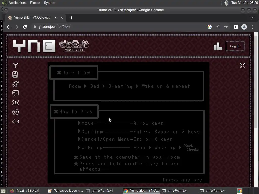The width and height of the screenshot is (259, 194).
Task: Open the chat speech bubble icon
Action: pos(16,93)
